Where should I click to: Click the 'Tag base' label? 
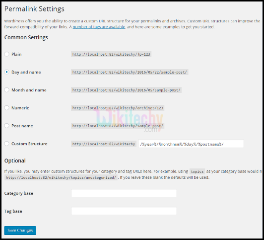(13, 211)
